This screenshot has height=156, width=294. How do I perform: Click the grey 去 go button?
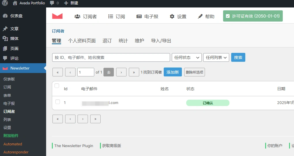(x=109, y=72)
